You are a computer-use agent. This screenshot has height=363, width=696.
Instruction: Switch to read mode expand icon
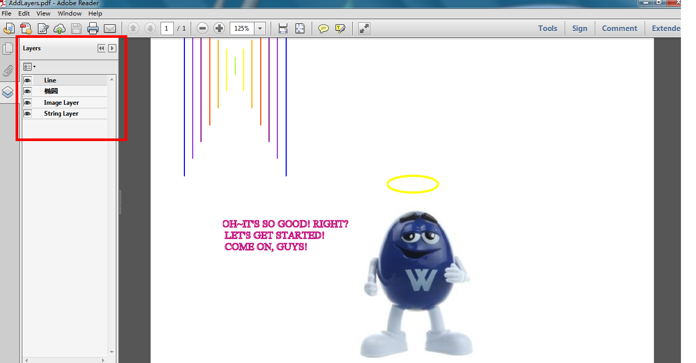pyautogui.click(x=364, y=29)
